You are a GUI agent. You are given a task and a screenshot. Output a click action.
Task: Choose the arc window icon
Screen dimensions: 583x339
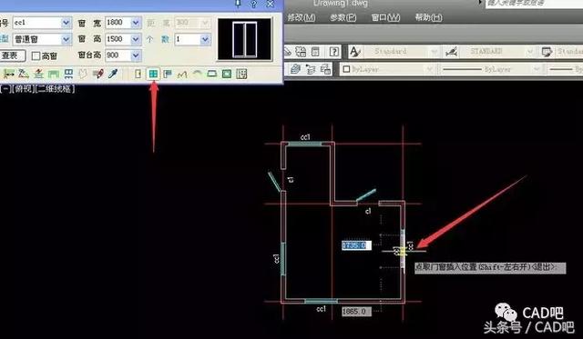pos(197,74)
